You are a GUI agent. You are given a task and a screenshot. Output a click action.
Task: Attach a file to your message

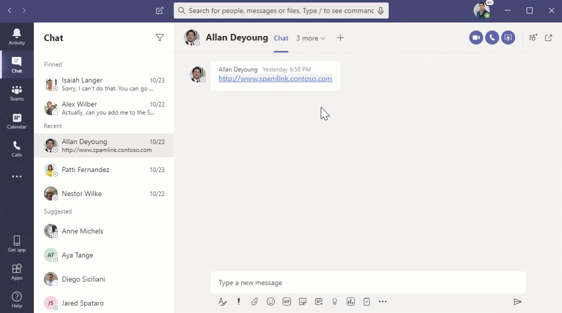pyautogui.click(x=255, y=302)
